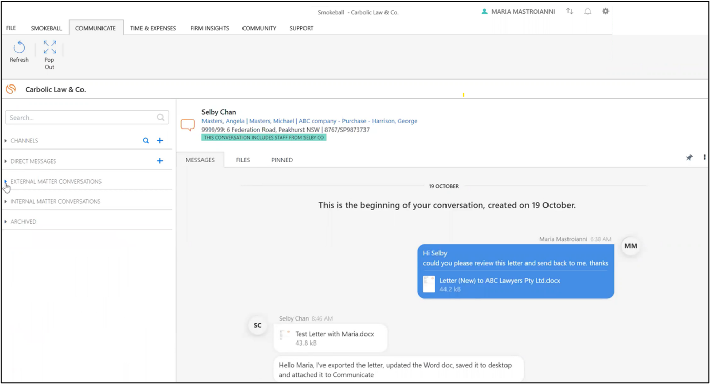Expand the Archived section
Viewport: 710px width, 384px height.
tap(6, 222)
